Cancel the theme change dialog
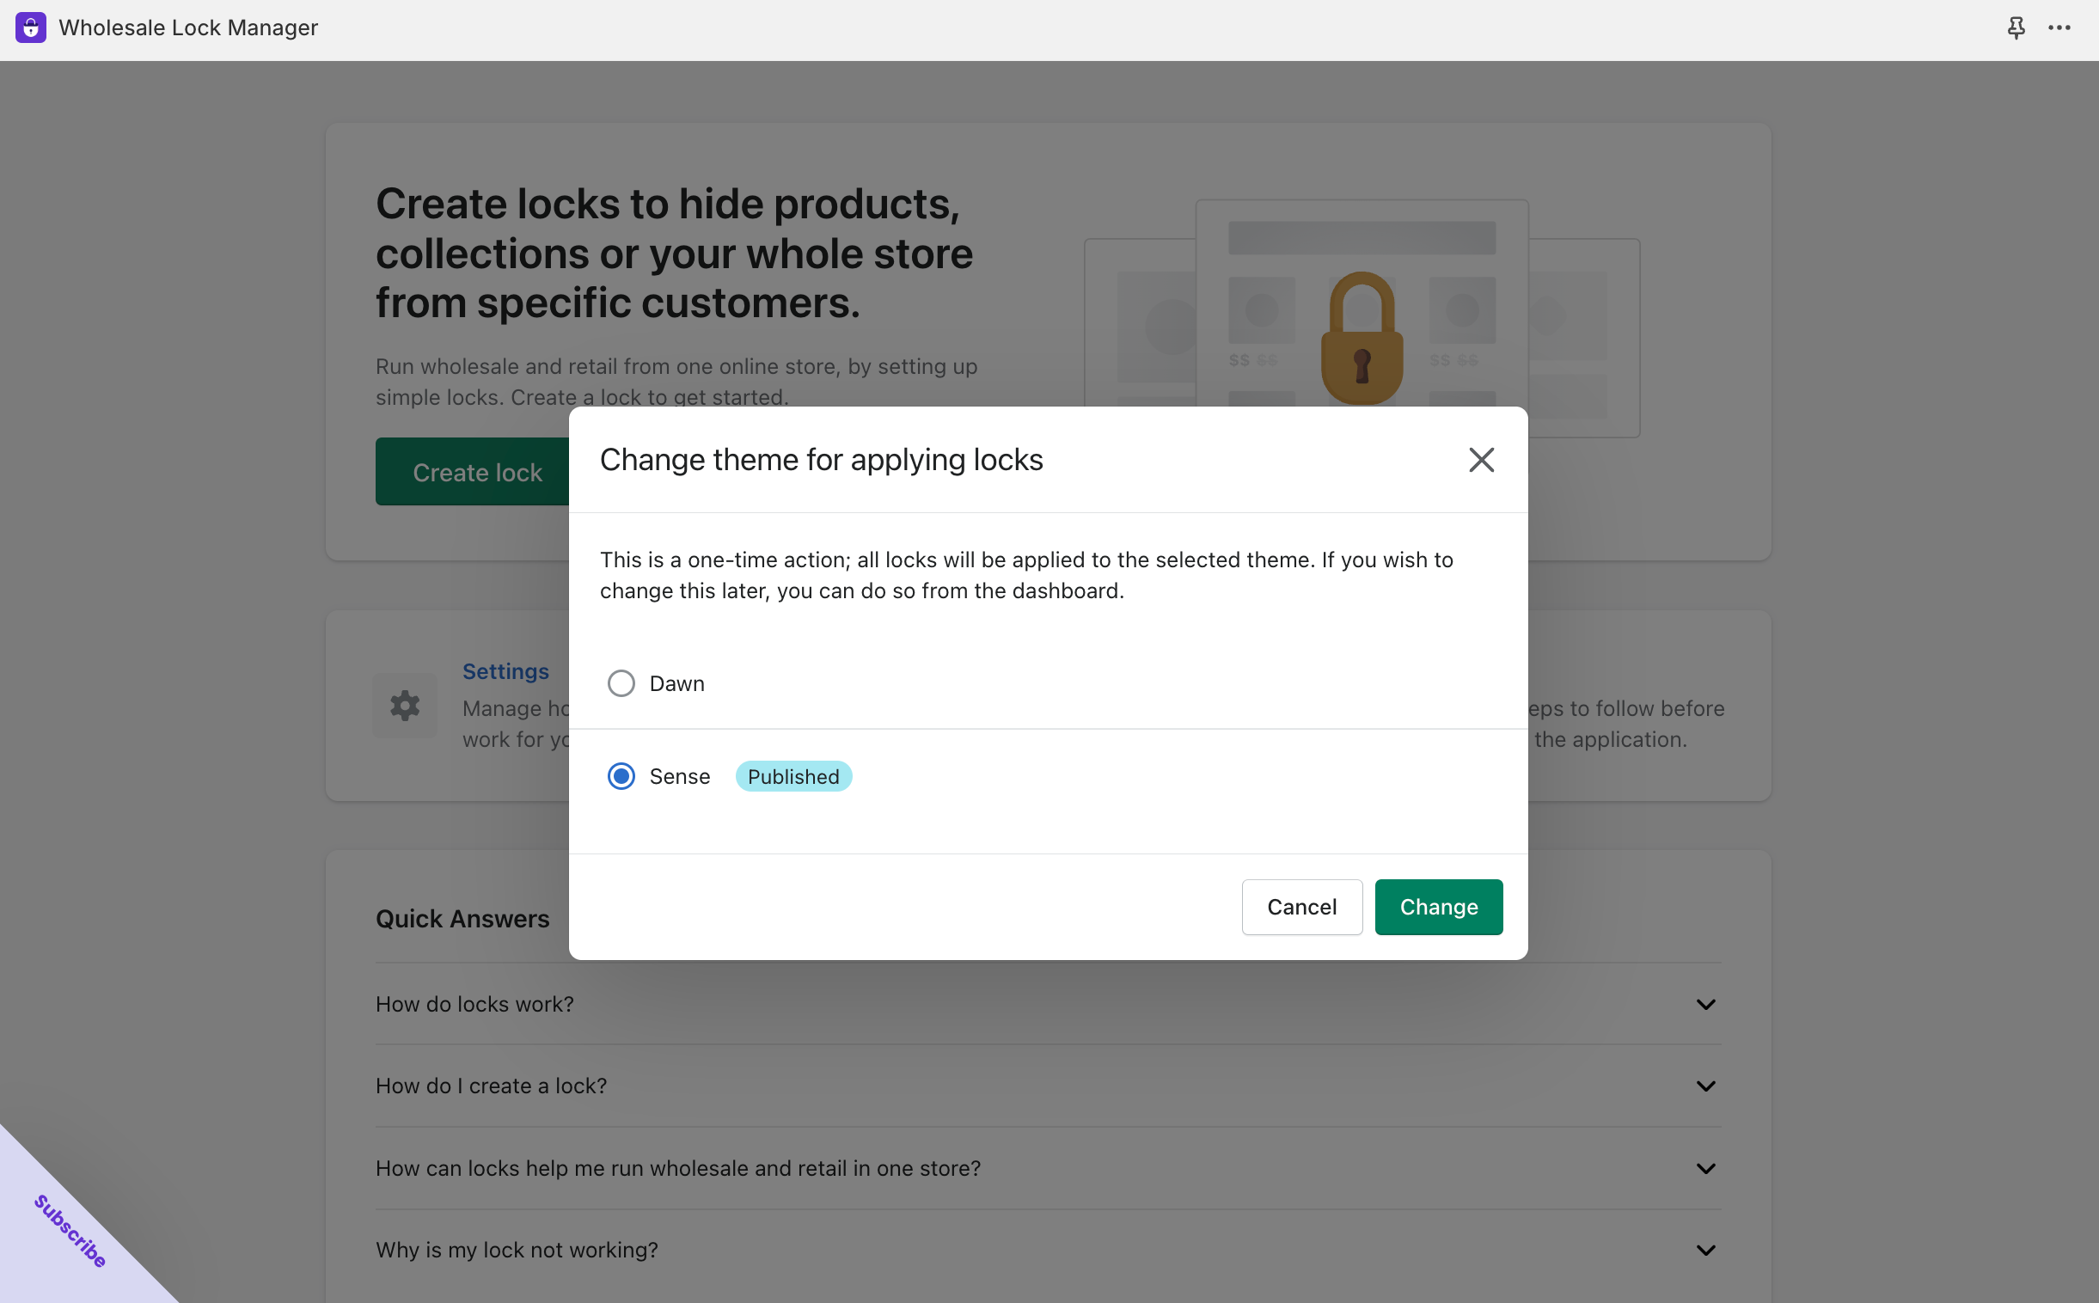Screen dimensions: 2099x1303 coord(1302,906)
